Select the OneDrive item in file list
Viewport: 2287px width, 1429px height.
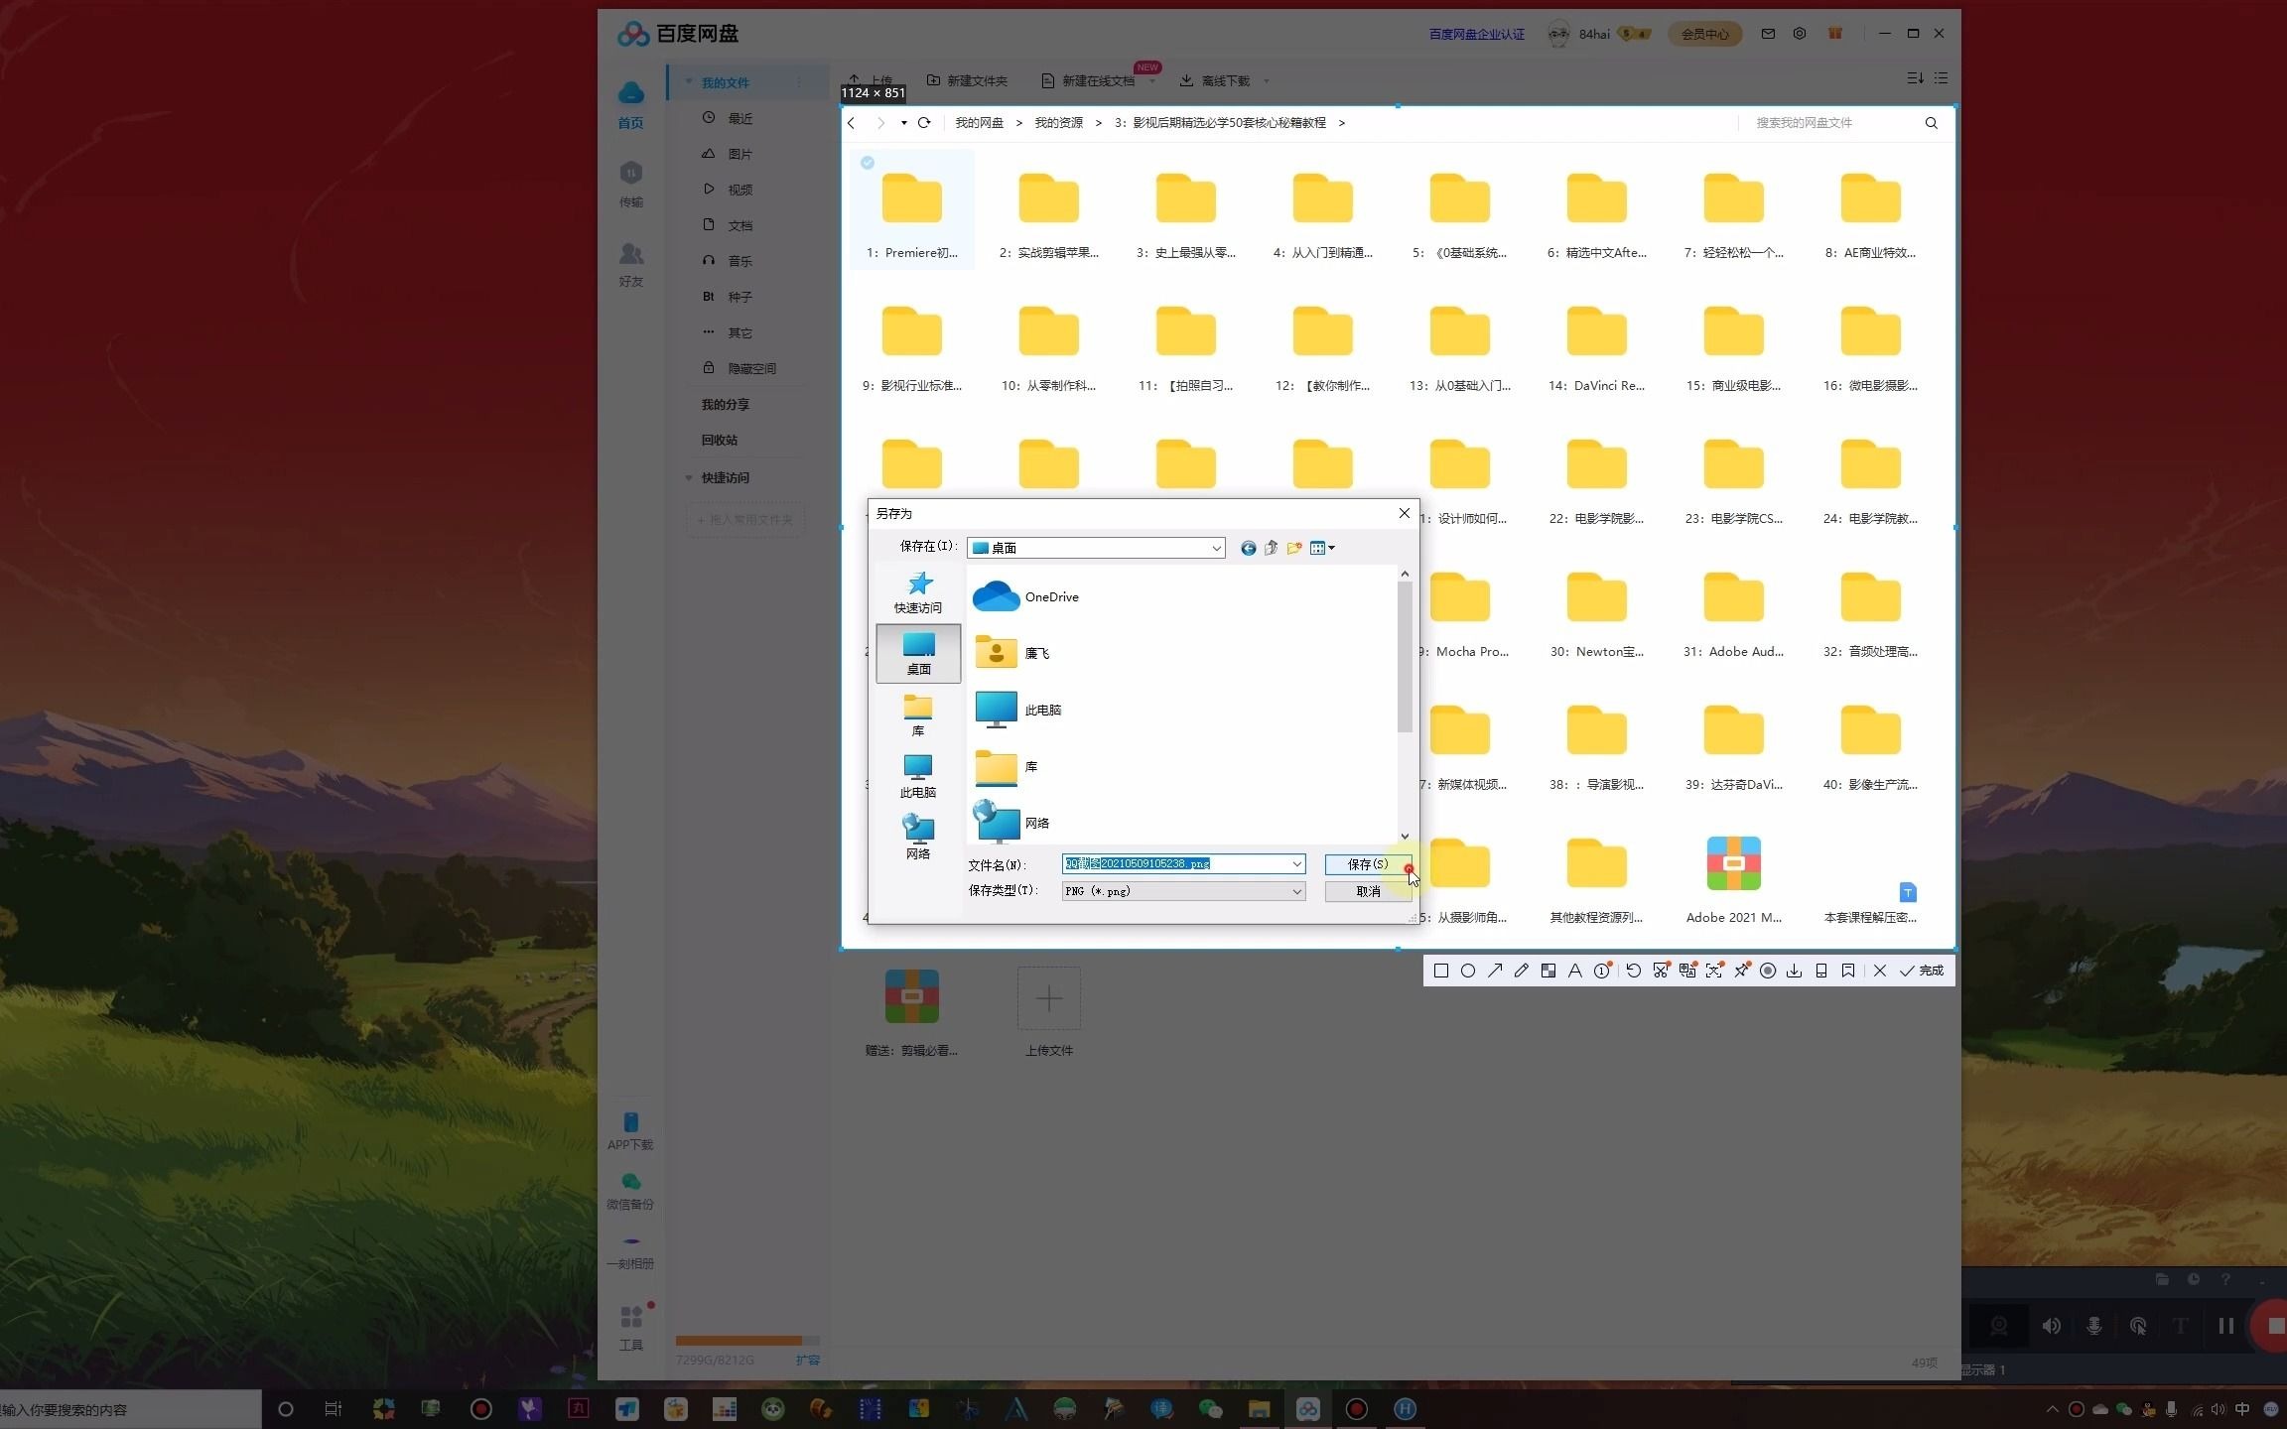(1028, 596)
